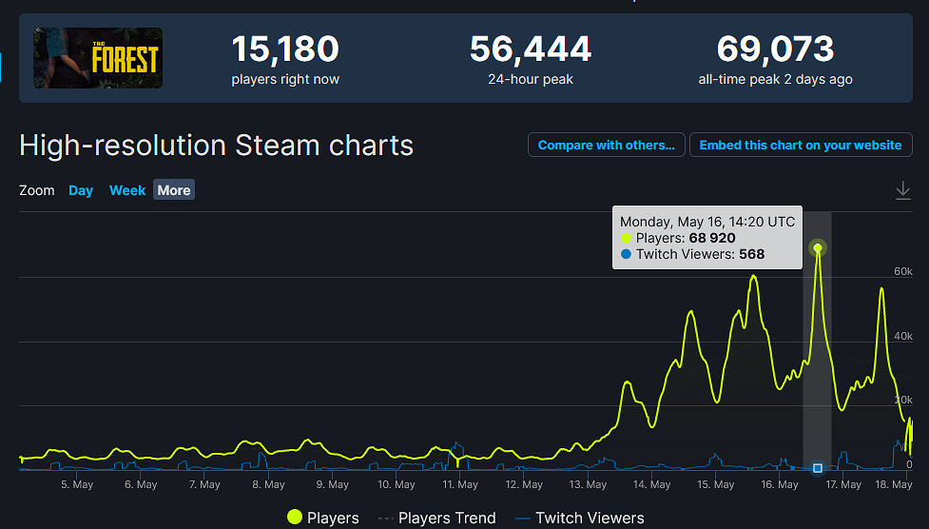Click the Compare with others button
The height and width of the screenshot is (529, 929).
(x=606, y=146)
